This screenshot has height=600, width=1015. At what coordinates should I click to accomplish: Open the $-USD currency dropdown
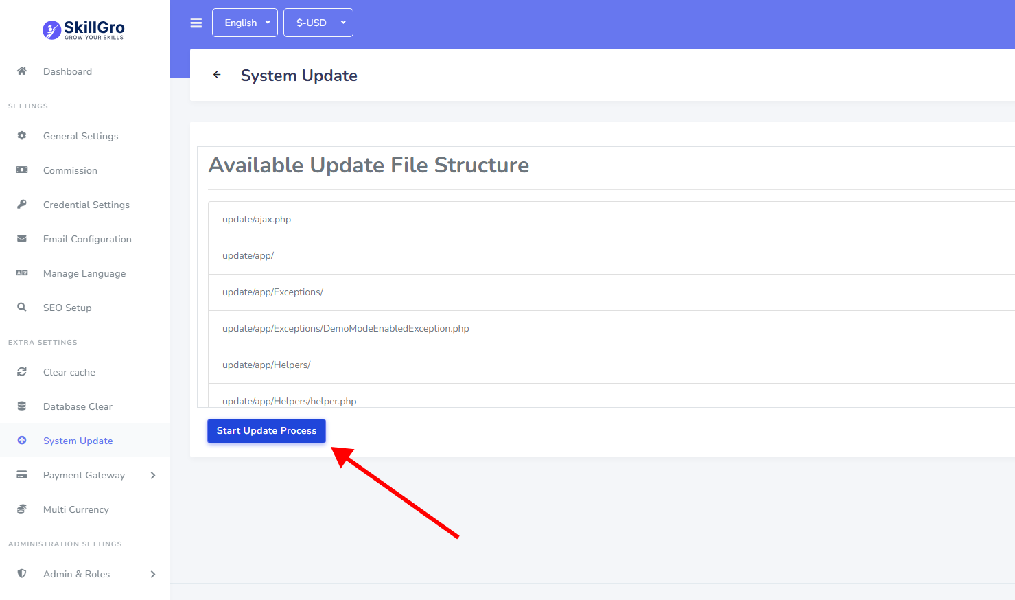[318, 23]
